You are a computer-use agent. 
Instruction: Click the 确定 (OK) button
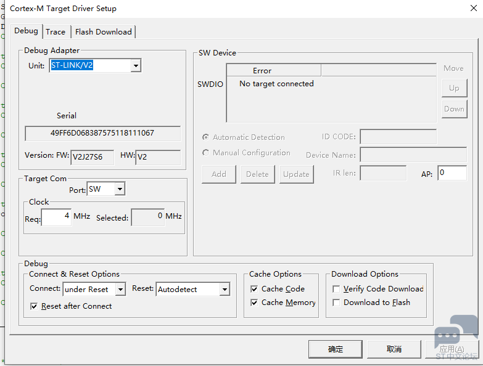pyautogui.click(x=336, y=349)
